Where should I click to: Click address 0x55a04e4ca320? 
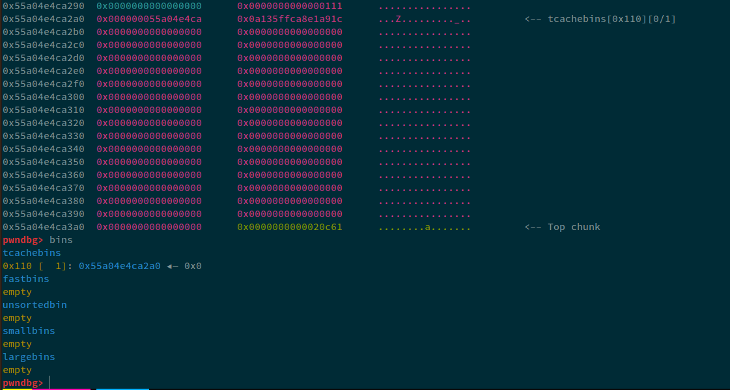44,123
